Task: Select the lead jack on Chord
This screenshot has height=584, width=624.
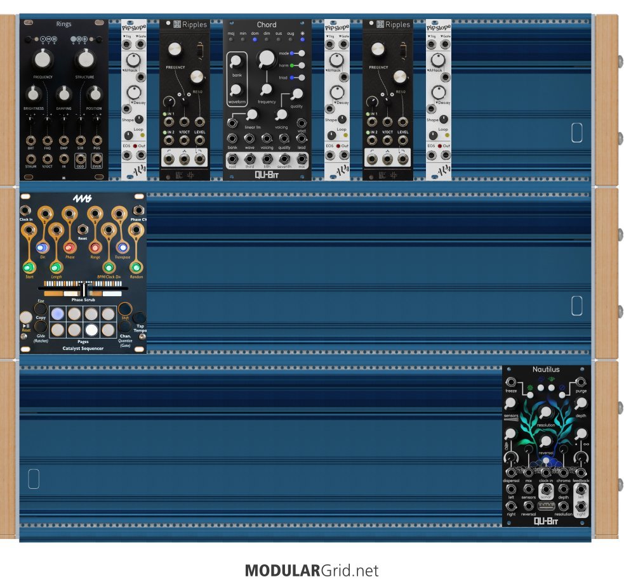Action: pyautogui.click(x=302, y=139)
